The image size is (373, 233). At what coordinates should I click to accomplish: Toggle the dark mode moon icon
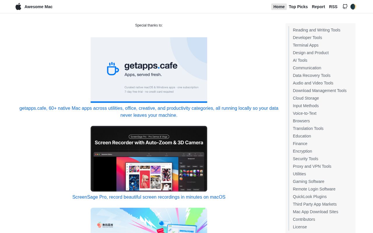point(353,7)
